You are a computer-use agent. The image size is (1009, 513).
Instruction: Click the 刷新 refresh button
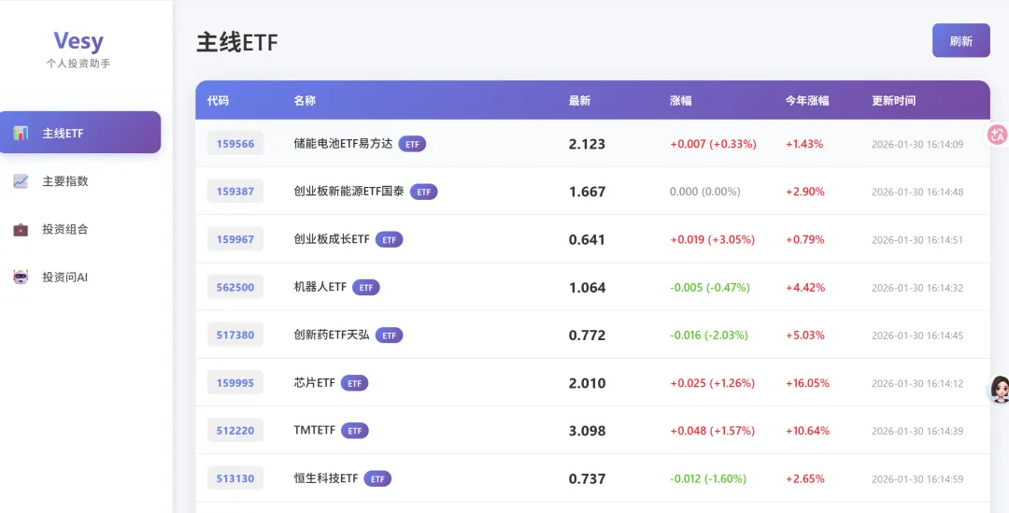[960, 40]
